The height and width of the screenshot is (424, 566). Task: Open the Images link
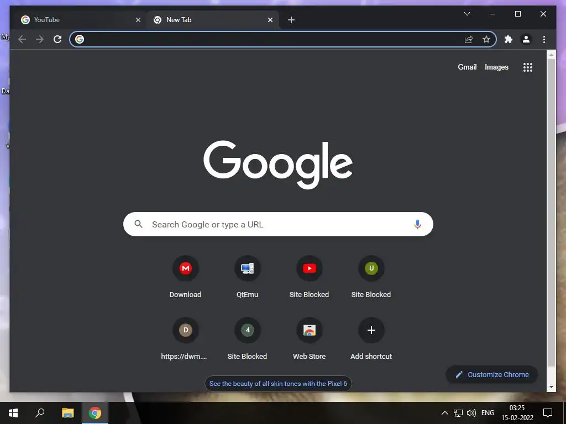pos(496,67)
